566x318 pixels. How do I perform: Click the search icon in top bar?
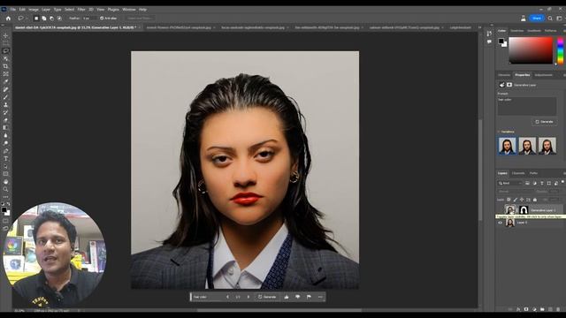(x=550, y=18)
